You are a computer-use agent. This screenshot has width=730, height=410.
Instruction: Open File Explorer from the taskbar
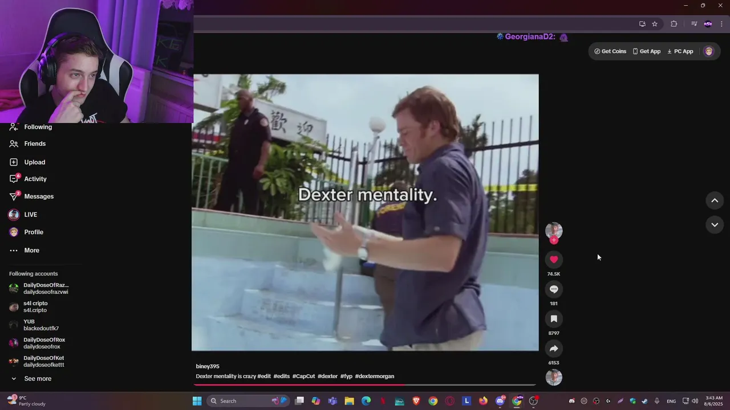(x=349, y=401)
